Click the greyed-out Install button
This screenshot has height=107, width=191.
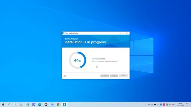click(114, 76)
